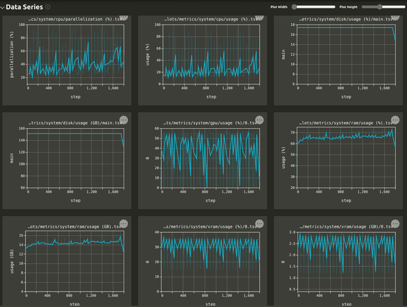Open options menu for vram/usage (%) plot
This screenshot has height=307, width=407.
tap(259, 223)
